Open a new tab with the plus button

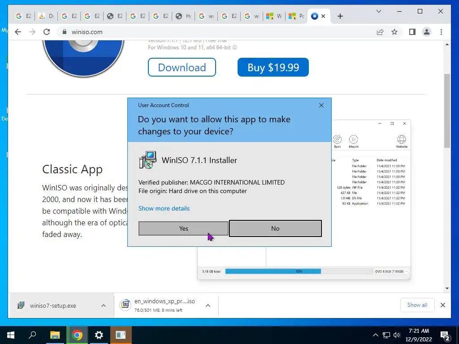point(340,16)
